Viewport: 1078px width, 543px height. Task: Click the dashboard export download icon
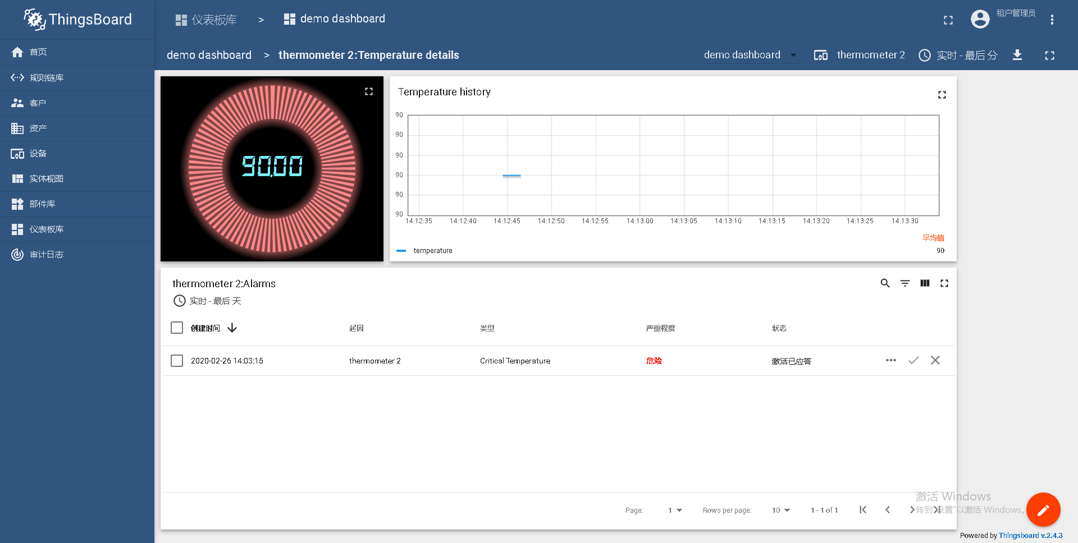[x=1017, y=55]
